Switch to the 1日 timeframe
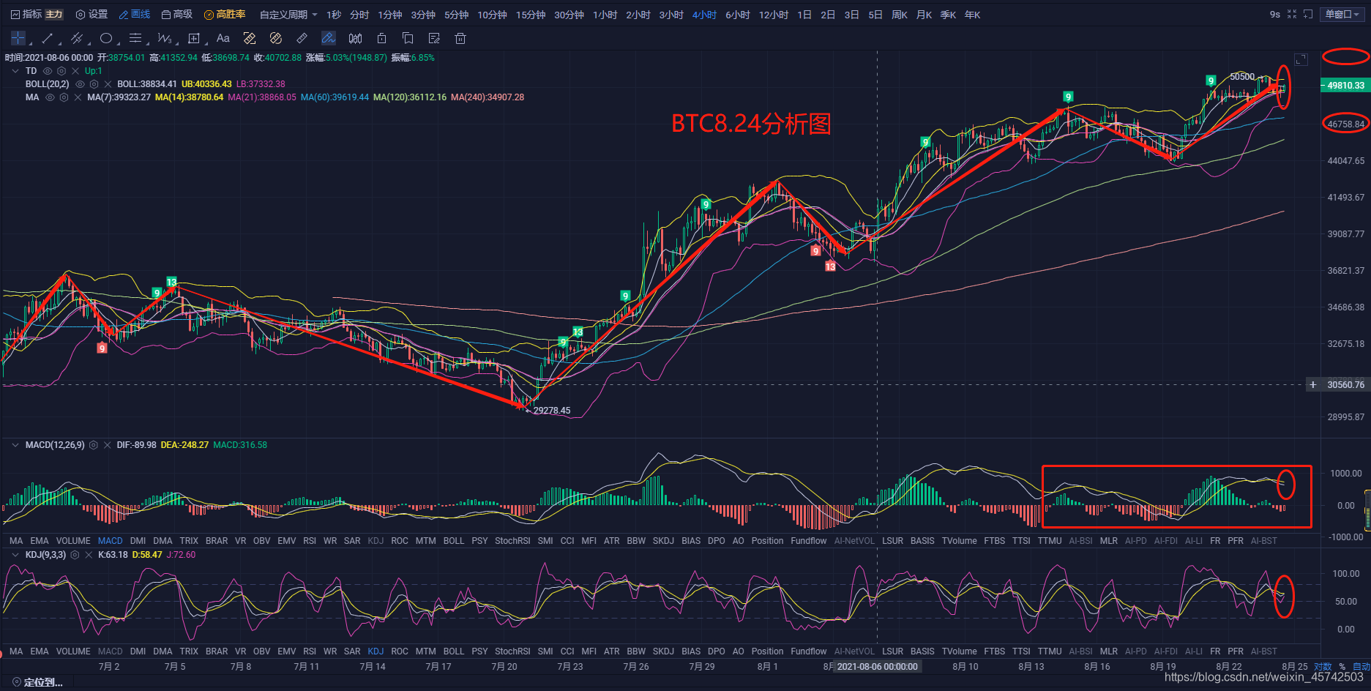 tap(804, 15)
